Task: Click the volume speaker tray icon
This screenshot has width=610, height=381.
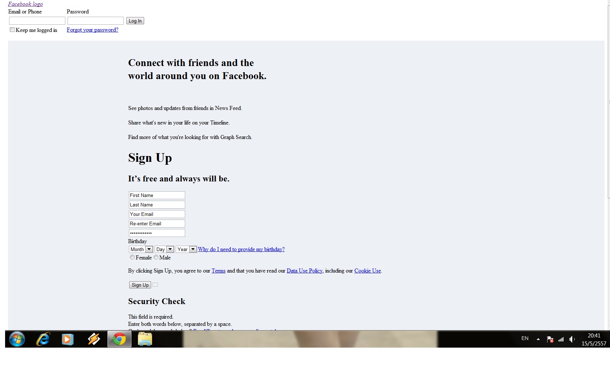Action: click(x=572, y=339)
